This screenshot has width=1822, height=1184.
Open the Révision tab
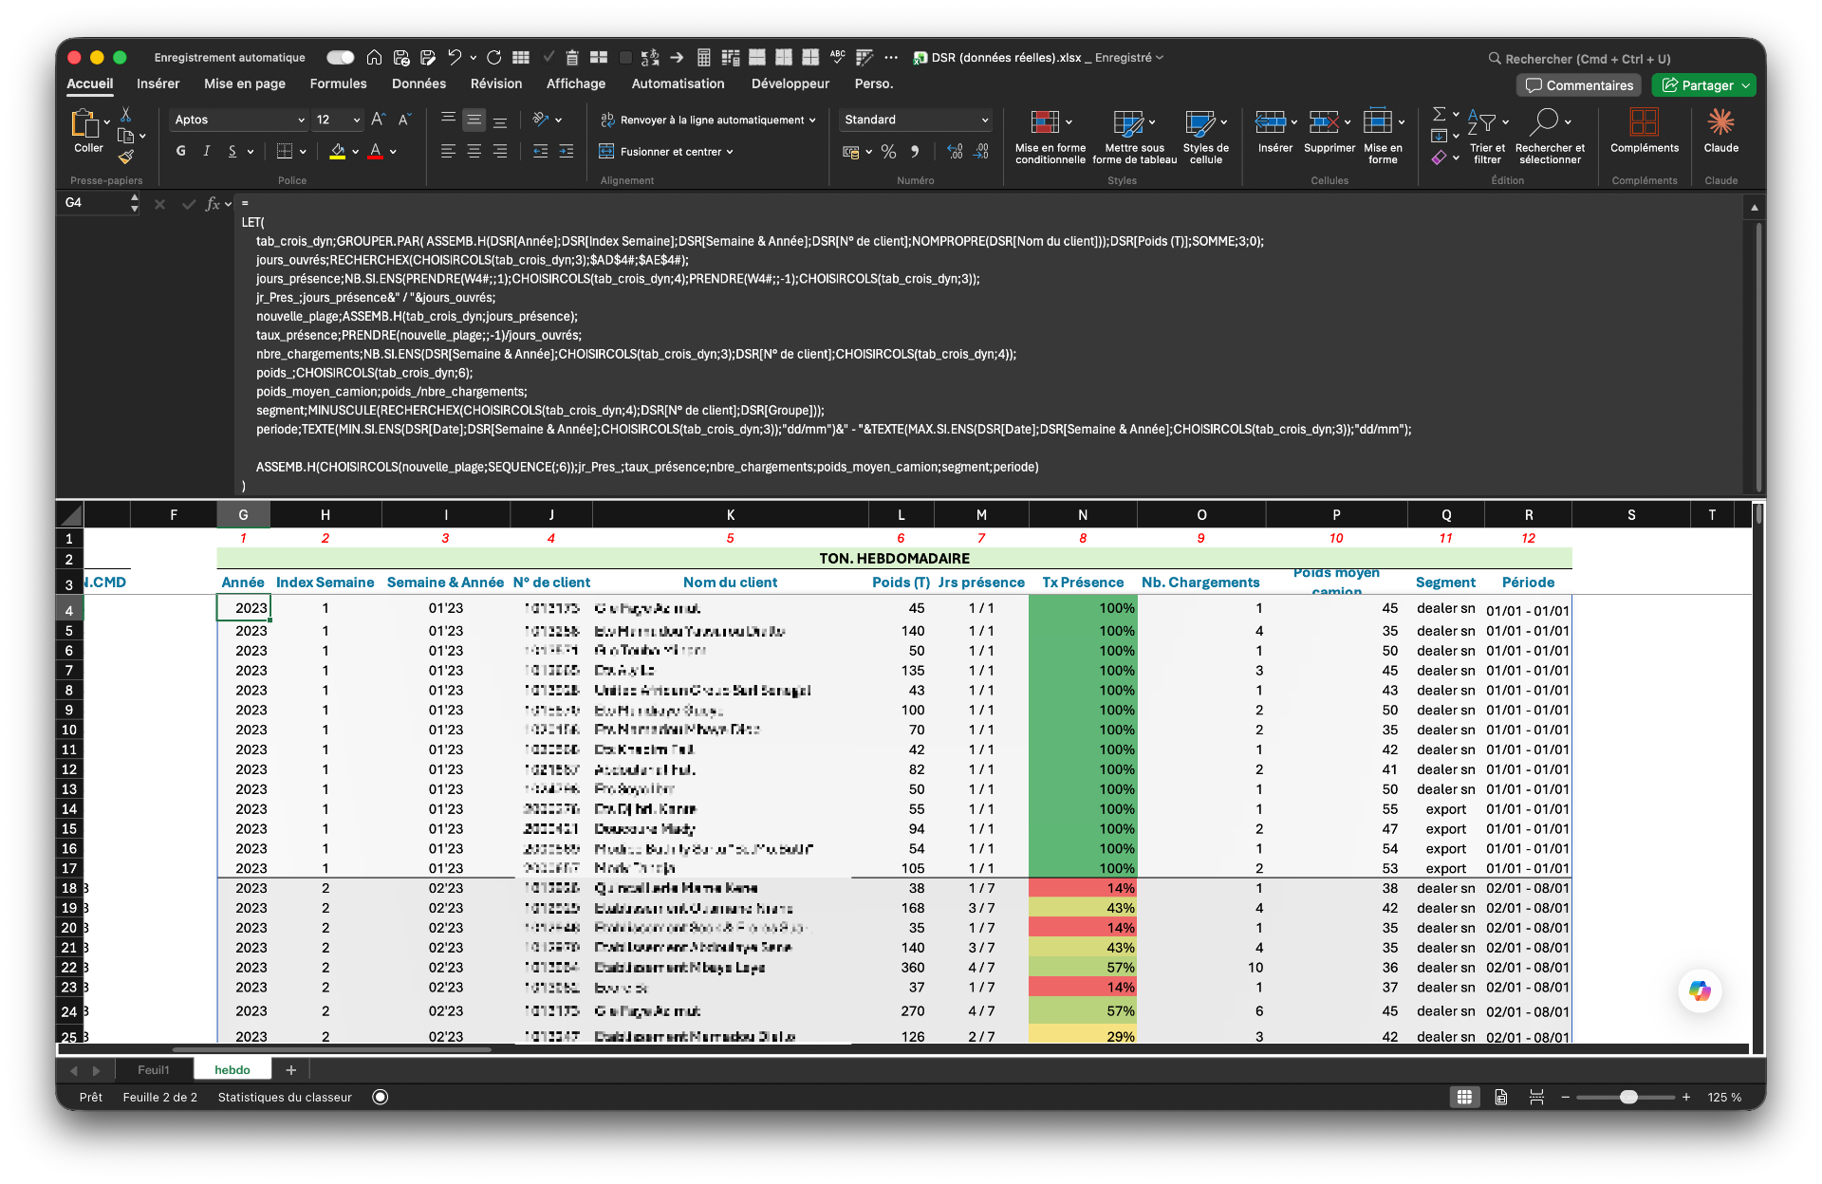[496, 83]
